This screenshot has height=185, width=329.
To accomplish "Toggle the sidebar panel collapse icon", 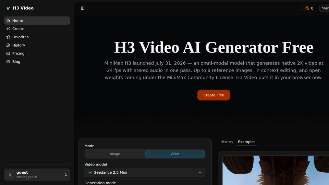I will point(83,8).
